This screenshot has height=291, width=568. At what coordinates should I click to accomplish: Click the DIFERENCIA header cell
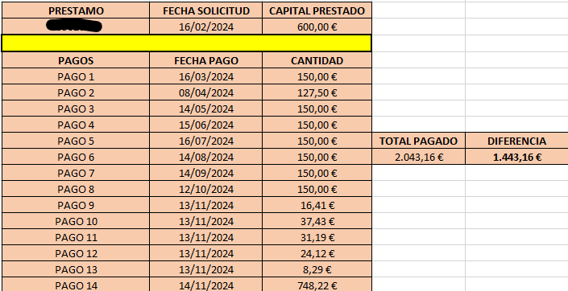(516, 141)
